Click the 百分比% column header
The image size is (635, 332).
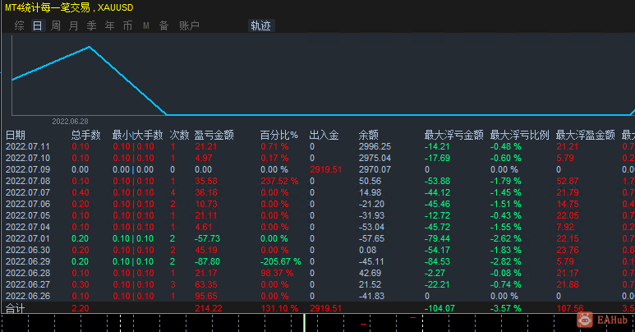click(x=279, y=135)
